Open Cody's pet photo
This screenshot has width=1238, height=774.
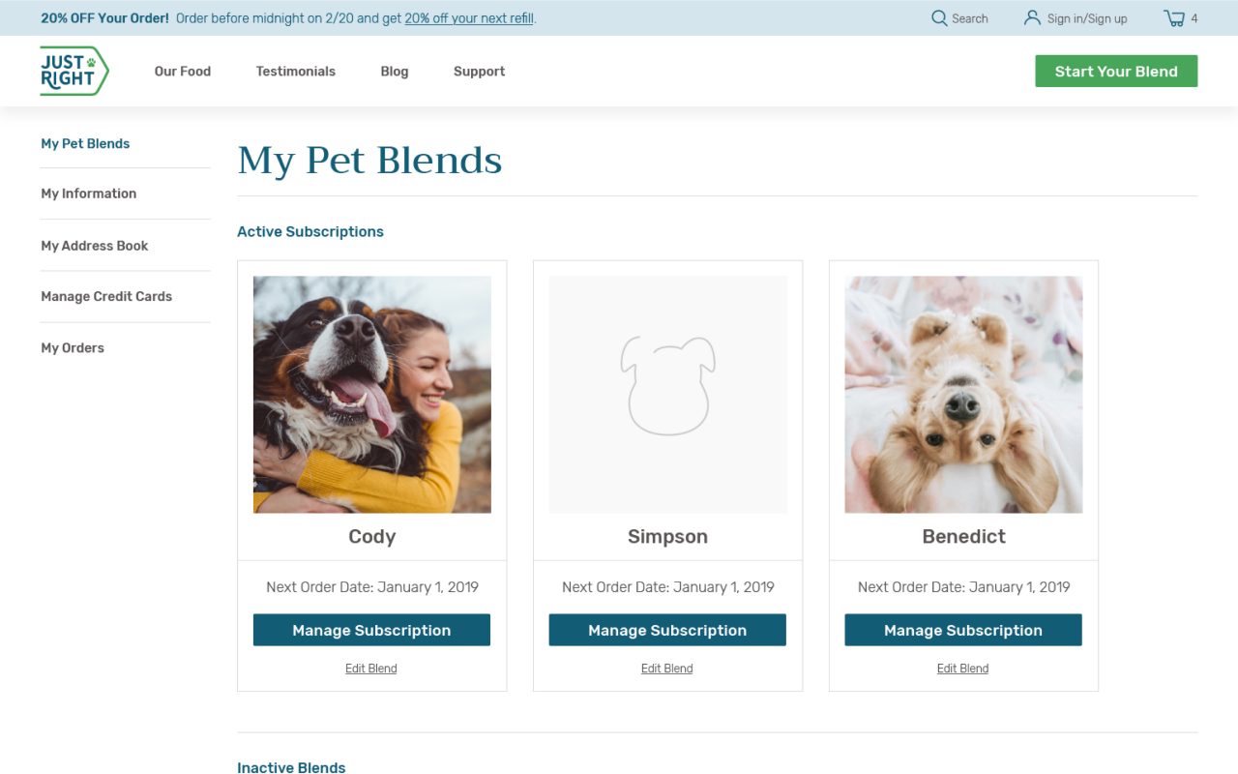[372, 395]
